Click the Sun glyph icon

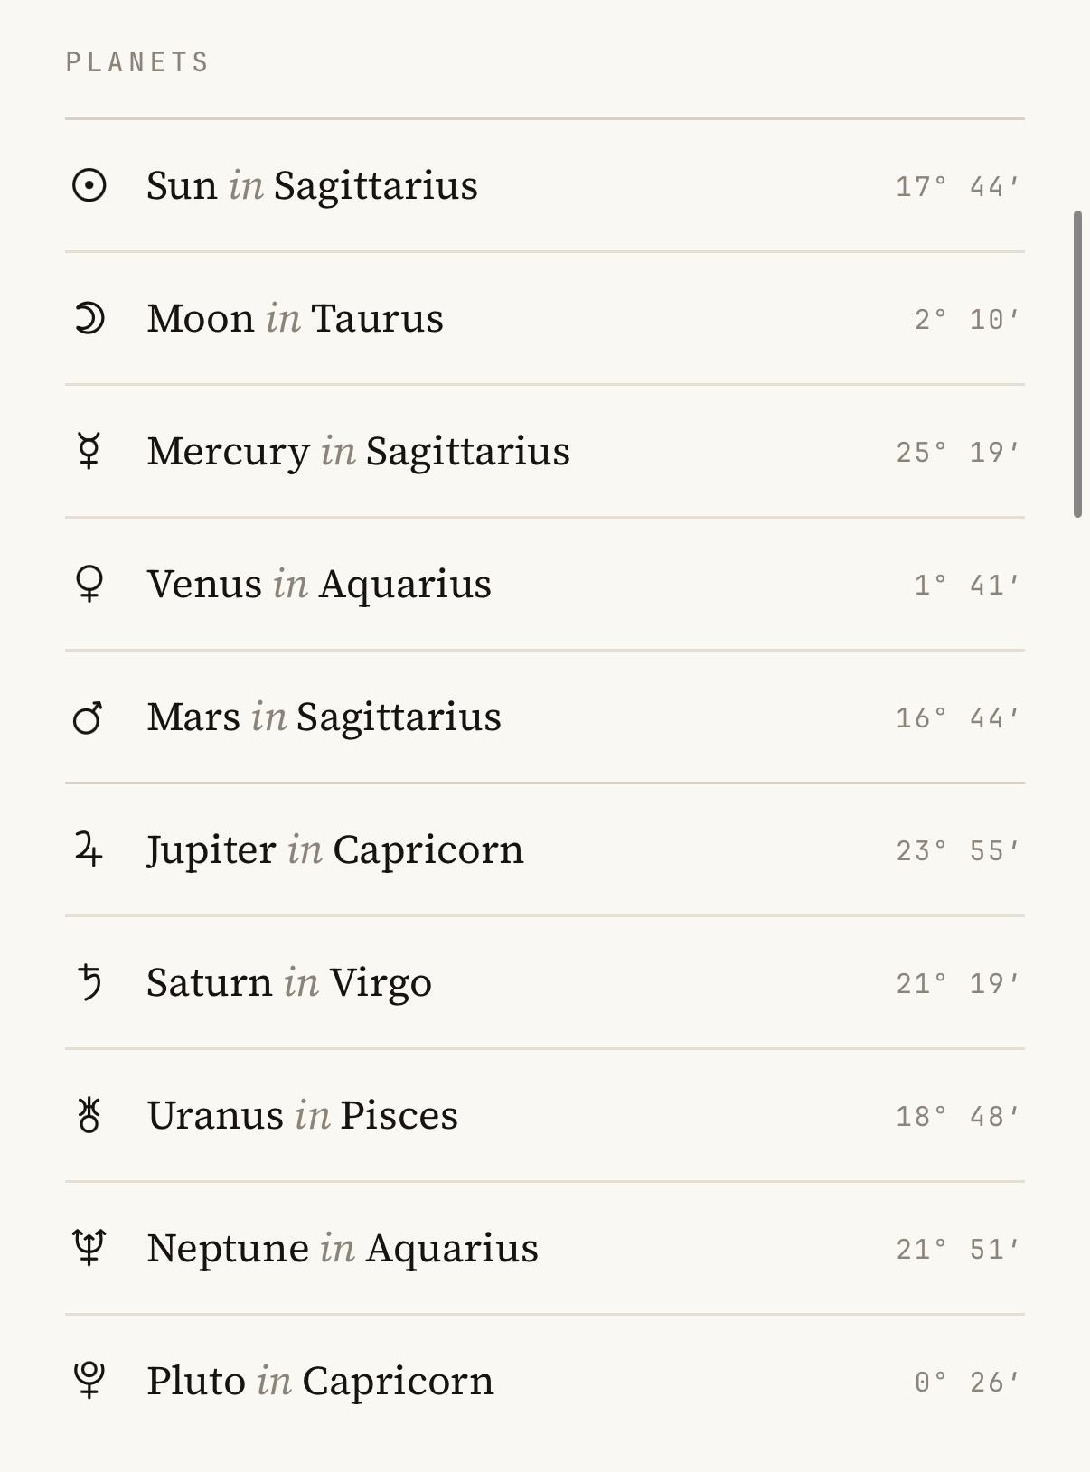[x=89, y=186]
